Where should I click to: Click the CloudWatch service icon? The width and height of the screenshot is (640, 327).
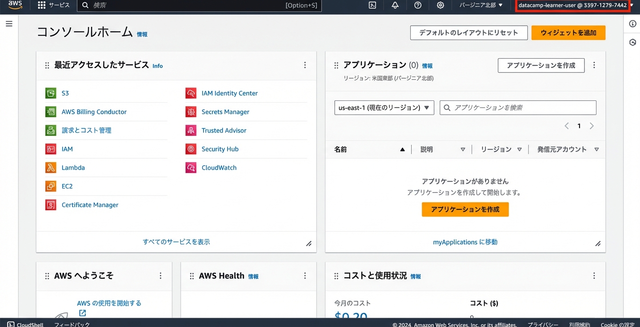click(x=191, y=168)
